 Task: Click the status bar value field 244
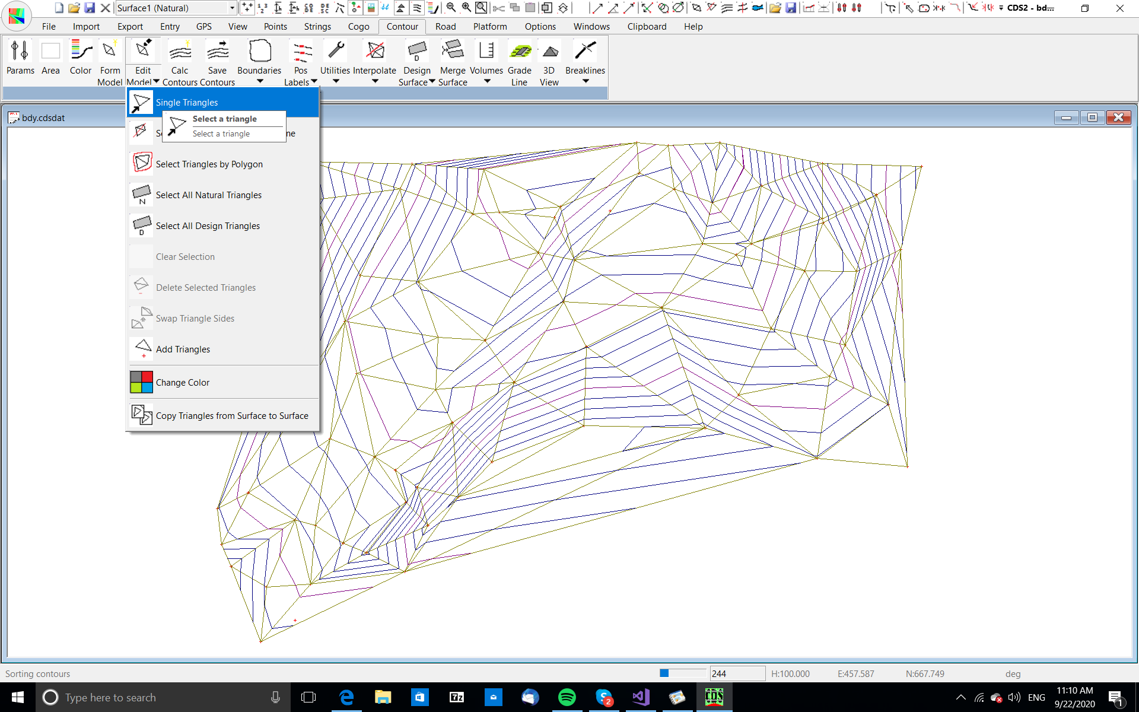(x=737, y=673)
